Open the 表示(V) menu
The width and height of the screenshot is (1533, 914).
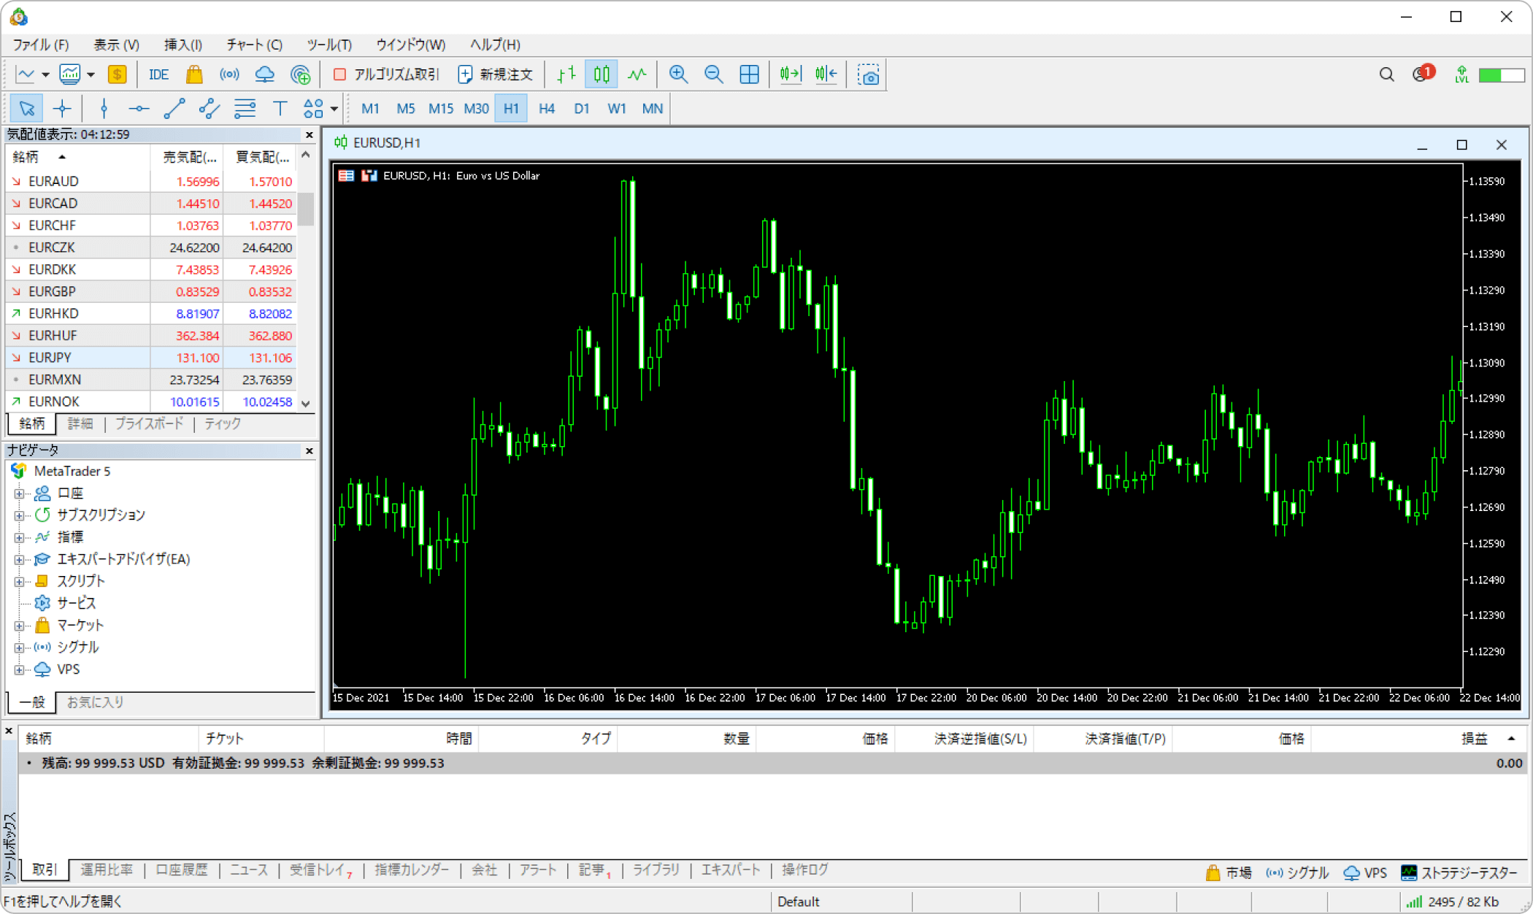click(x=116, y=45)
